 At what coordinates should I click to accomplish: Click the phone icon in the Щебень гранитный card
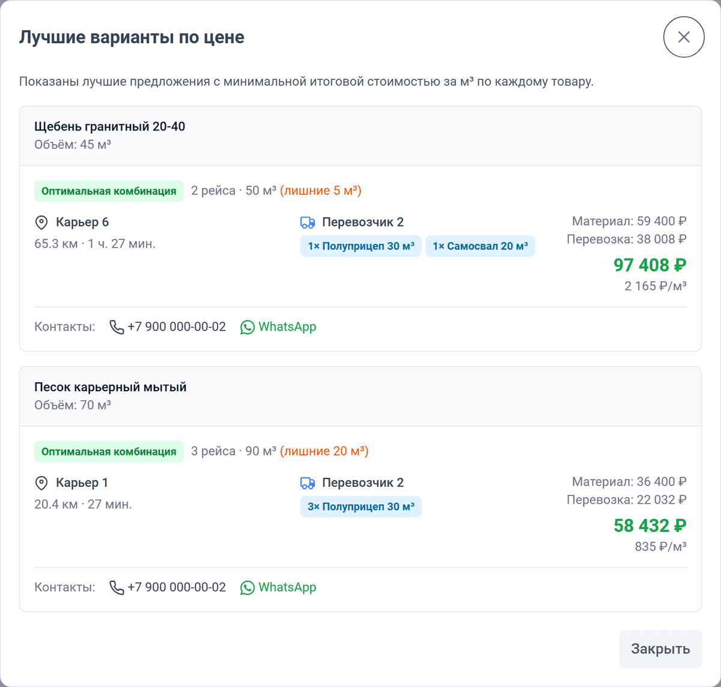point(117,327)
